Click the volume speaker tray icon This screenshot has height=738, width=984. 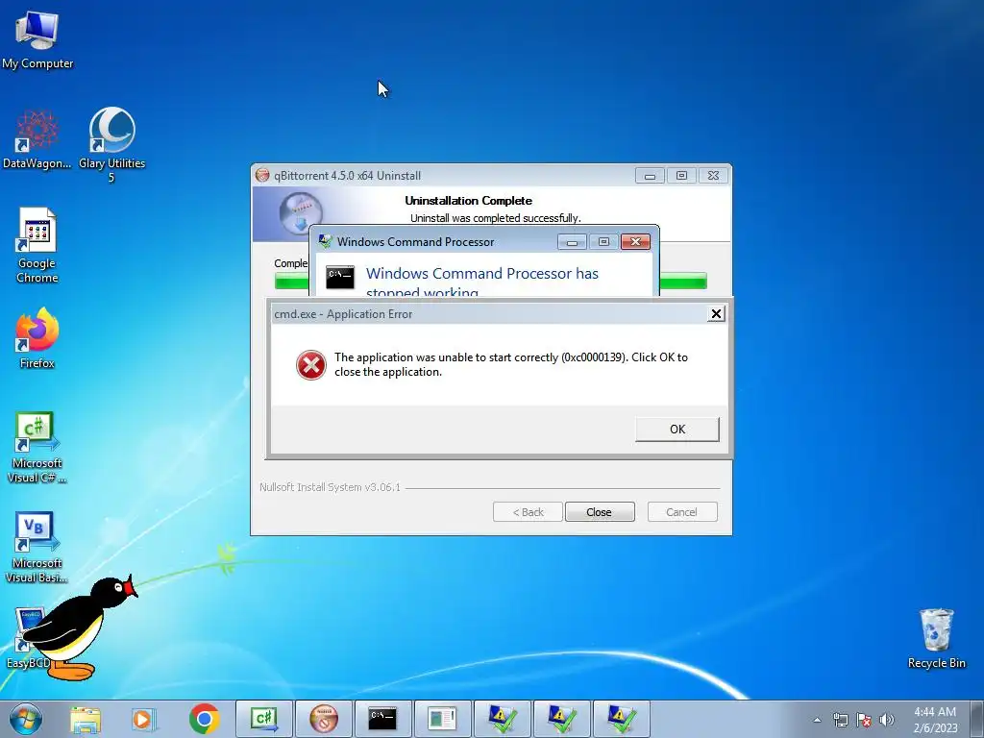[x=886, y=720]
